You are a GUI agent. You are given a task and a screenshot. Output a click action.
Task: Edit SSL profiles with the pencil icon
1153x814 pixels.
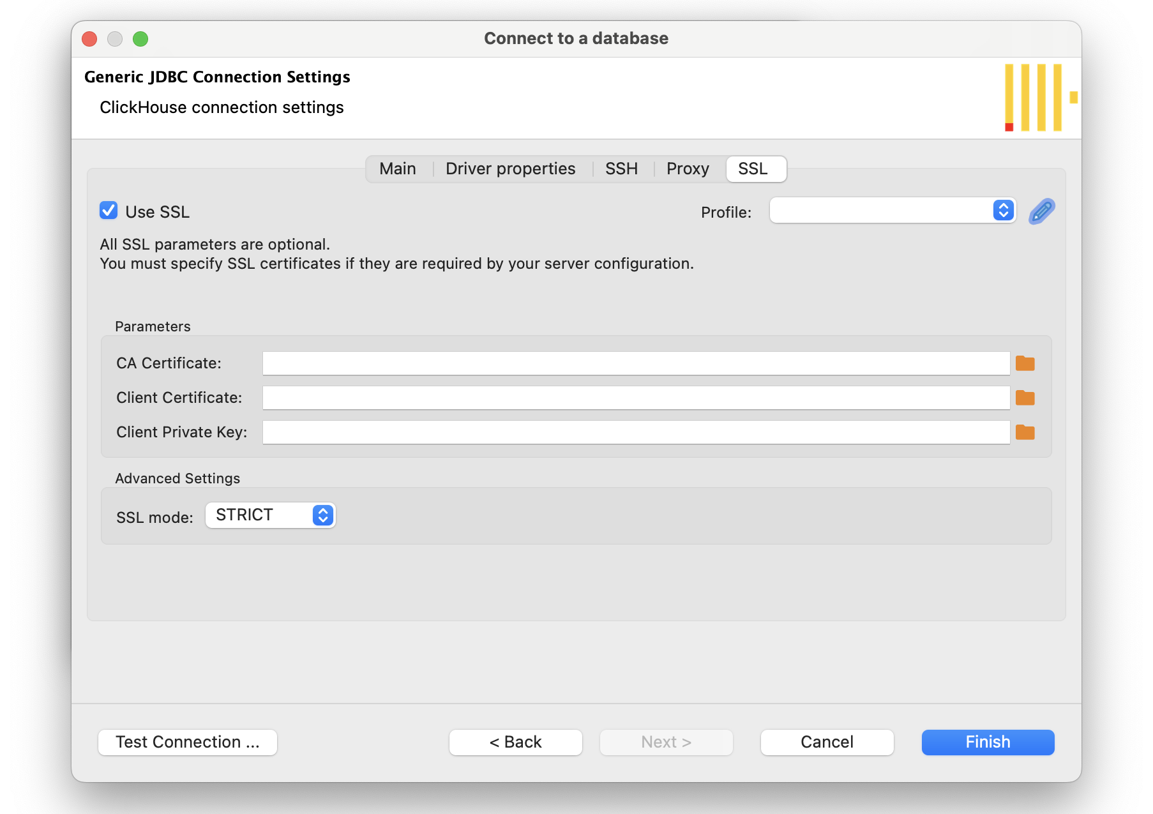click(x=1041, y=211)
